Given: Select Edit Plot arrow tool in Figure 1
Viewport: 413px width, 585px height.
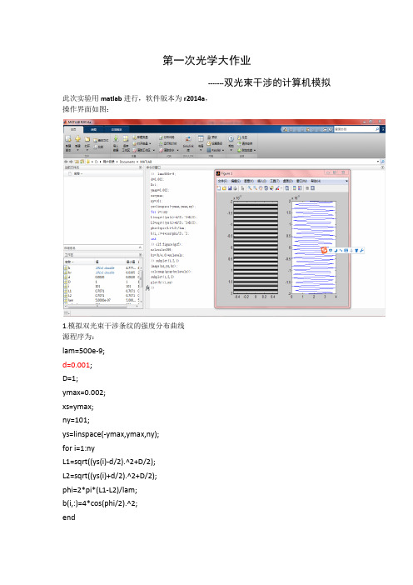Looking at the screenshot, I should click(242, 188).
